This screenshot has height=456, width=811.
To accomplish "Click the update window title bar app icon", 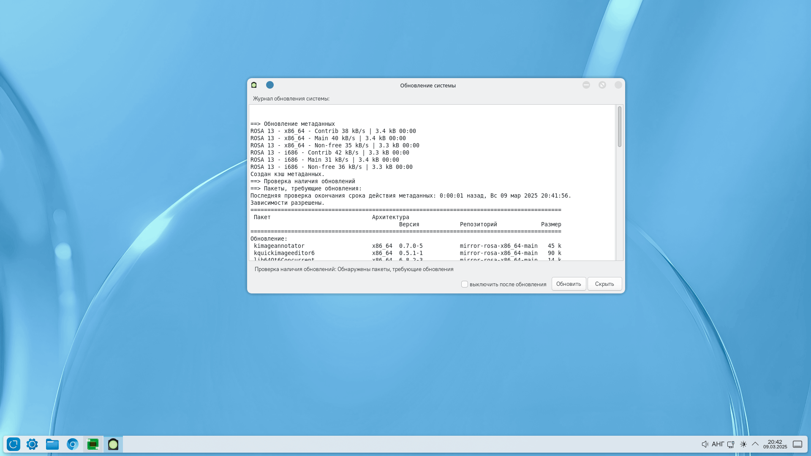I will (254, 85).
